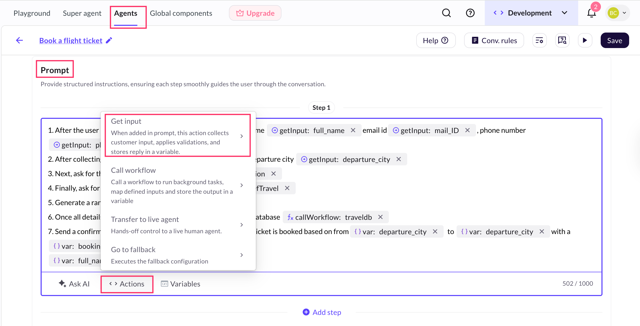Screen dimensions: 640x326
Task: Remove the getInput full_name chip
Action: click(353, 130)
